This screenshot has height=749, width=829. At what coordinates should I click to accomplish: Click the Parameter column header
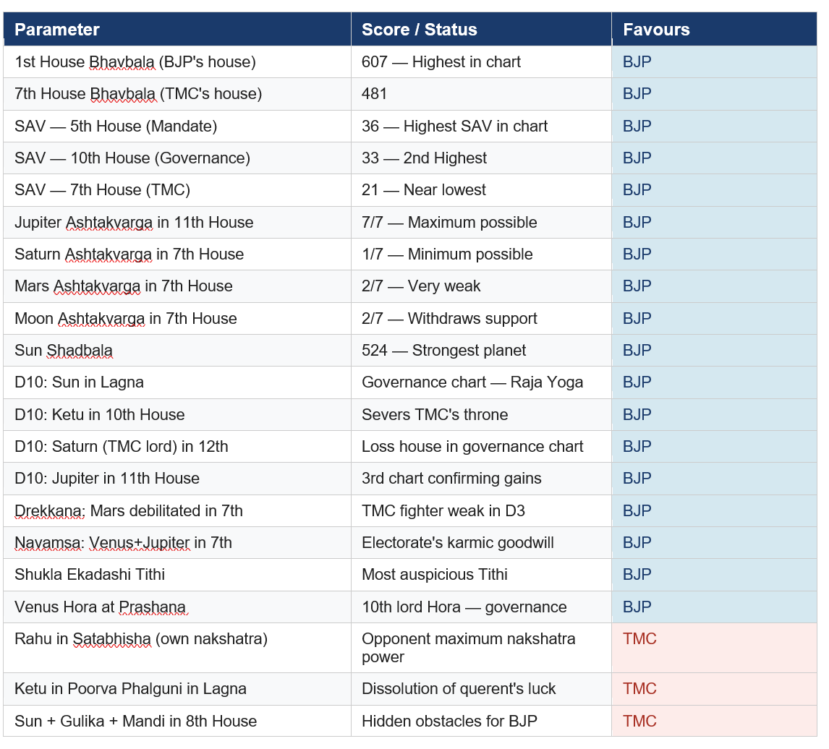[57, 30]
